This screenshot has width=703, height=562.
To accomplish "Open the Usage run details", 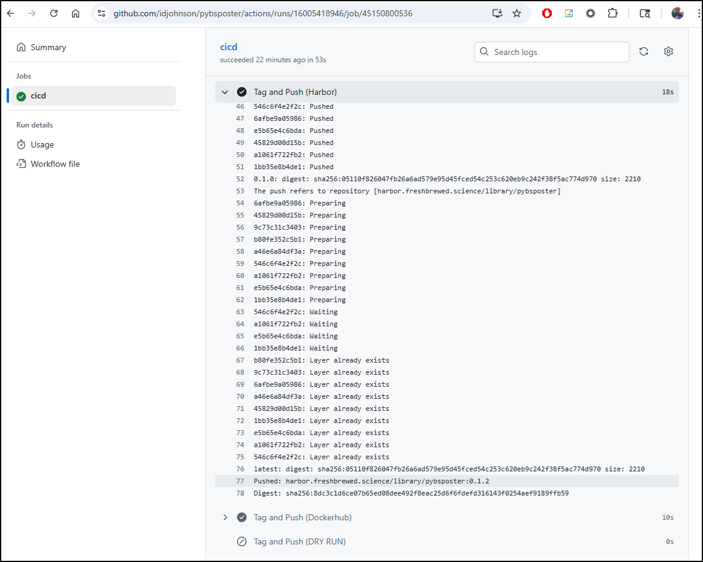I will 42,145.
